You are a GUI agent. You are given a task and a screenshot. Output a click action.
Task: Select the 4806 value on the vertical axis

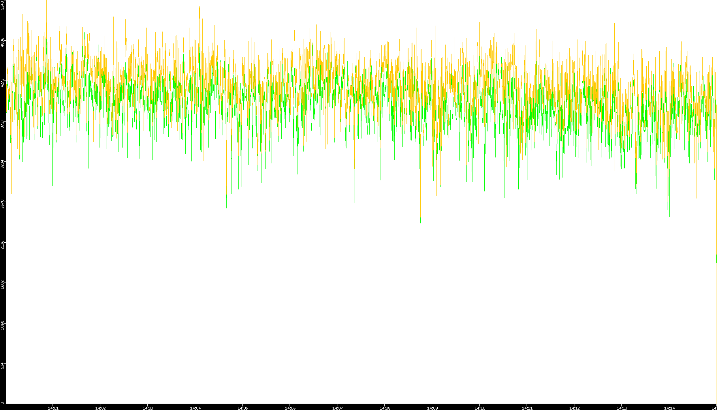2,42
